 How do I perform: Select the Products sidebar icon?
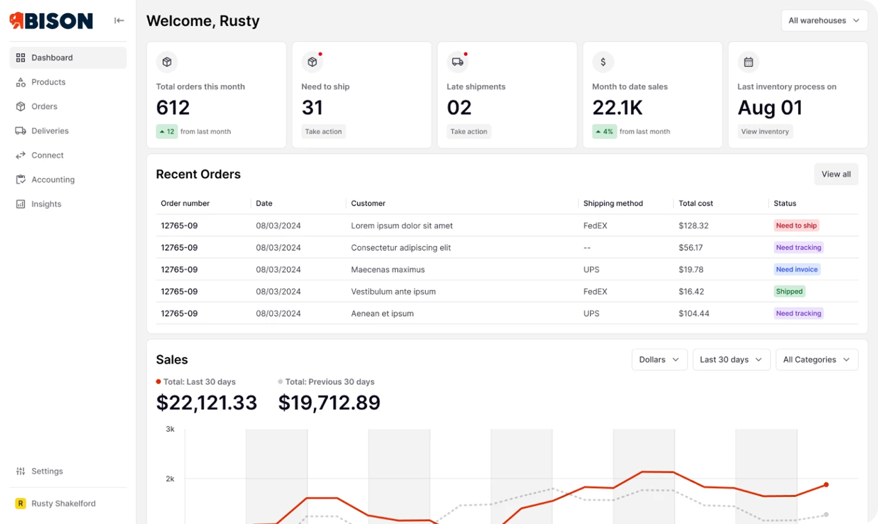(20, 82)
